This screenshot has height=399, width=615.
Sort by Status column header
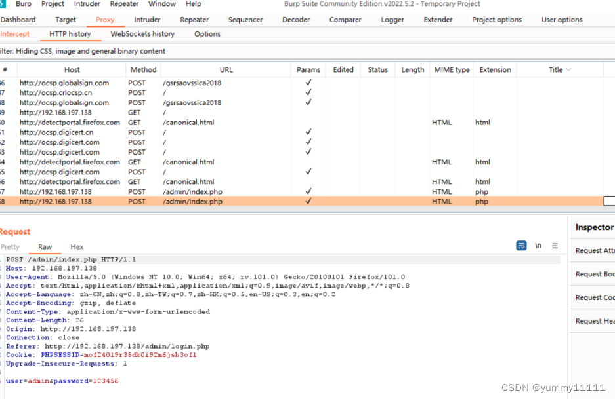point(377,69)
